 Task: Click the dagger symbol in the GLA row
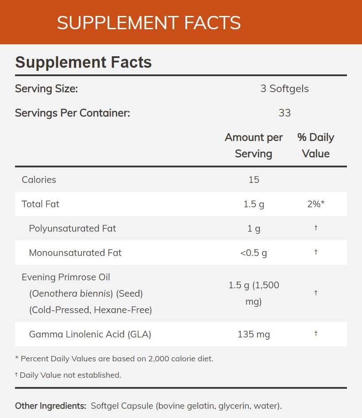(316, 333)
